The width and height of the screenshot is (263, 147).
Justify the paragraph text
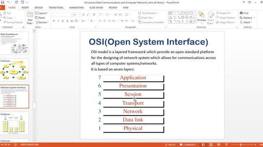coord(114,21)
